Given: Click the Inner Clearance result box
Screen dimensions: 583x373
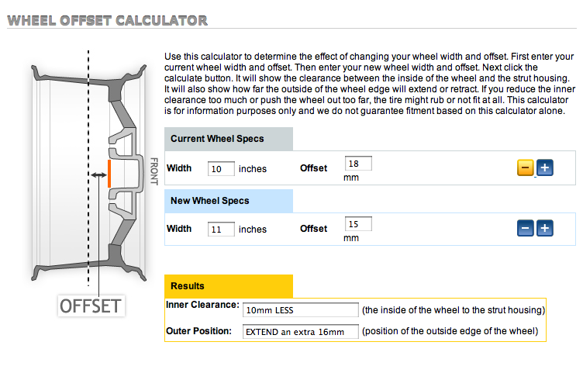Looking at the screenshot, I should [x=300, y=310].
